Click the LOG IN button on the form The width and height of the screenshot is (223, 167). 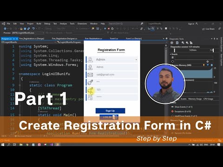click(x=109, y=117)
